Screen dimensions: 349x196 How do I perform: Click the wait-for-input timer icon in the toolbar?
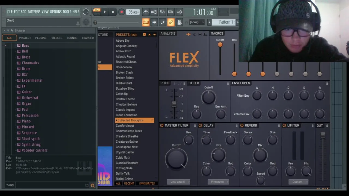tap(154, 12)
